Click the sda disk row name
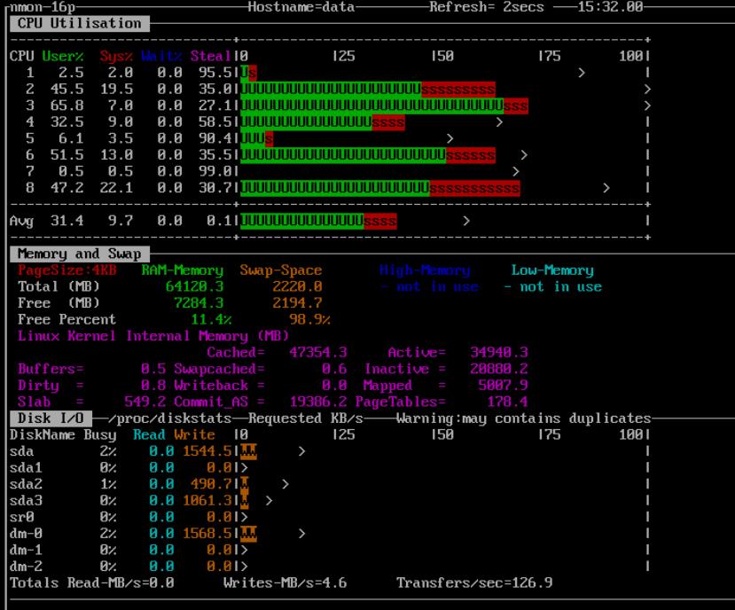The image size is (735, 610). click(21, 451)
